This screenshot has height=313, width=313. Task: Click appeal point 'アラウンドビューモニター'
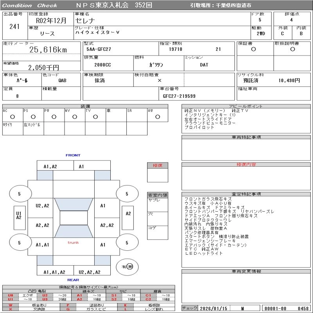point(210,123)
